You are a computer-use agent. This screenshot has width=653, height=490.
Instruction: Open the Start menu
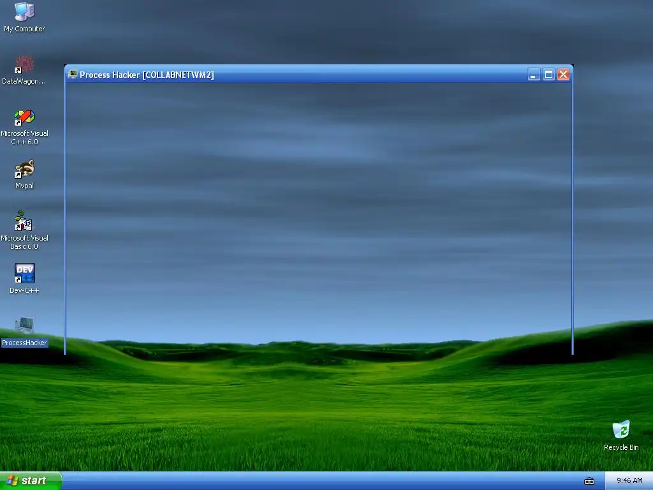point(31,481)
